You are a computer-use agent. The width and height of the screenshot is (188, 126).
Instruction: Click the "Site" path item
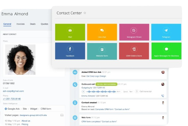pyautogui.click(x=25, y=109)
